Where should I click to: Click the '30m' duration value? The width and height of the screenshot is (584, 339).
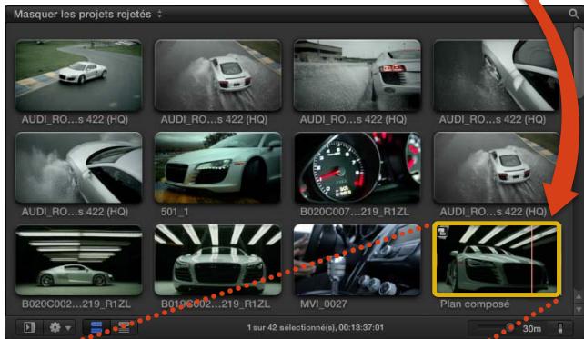pos(532,329)
